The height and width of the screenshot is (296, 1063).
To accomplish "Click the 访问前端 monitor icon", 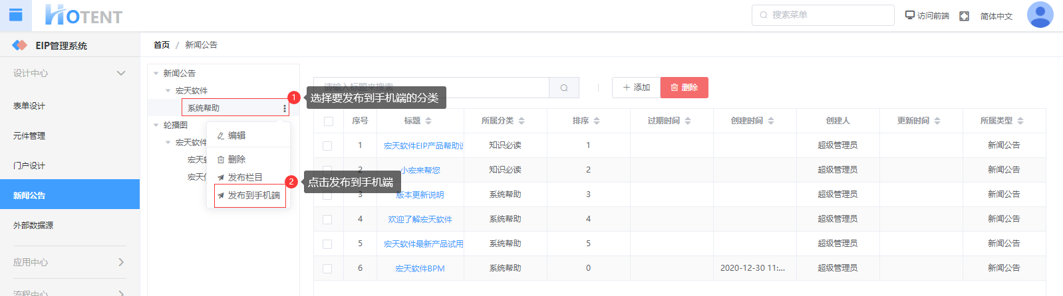I will point(909,15).
